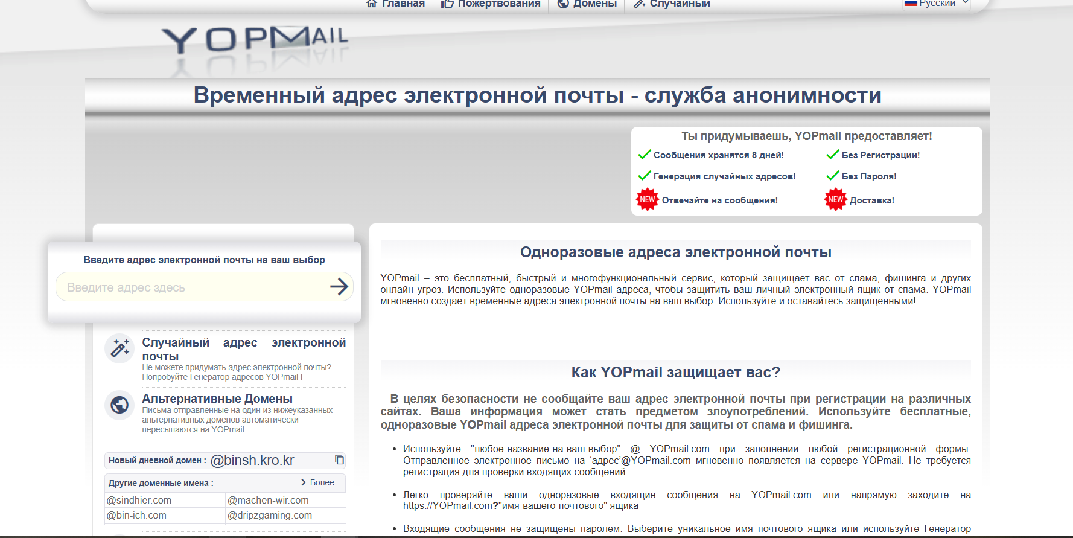The image size is (1073, 538).
Task: Click the 'Без Пароля!' feature text
Action: pos(869,176)
